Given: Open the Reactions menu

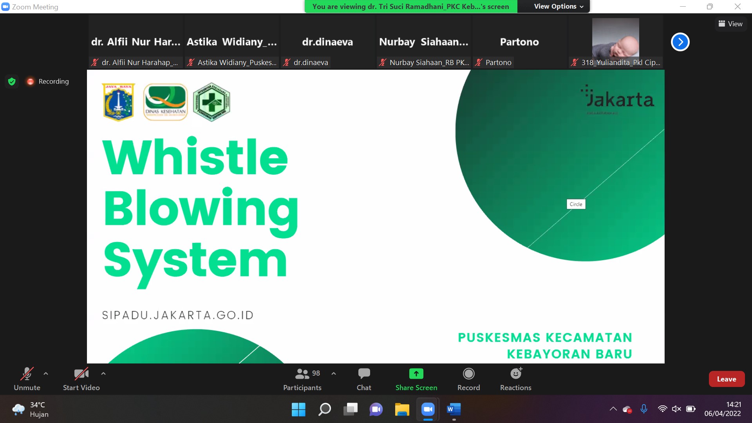Looking at the screenshot, I should pos(515,379).
